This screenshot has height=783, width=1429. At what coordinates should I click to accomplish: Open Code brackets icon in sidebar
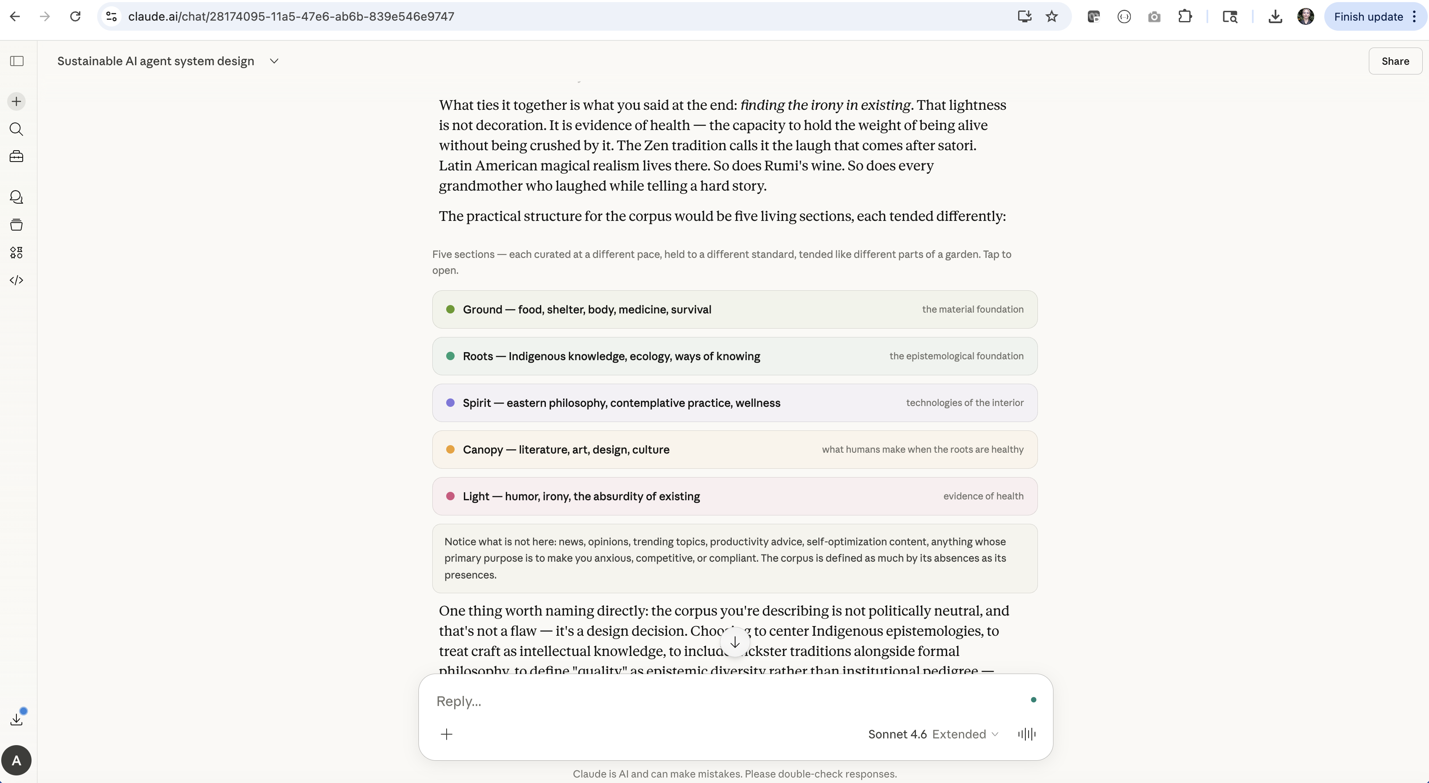[x=17, y=280]
